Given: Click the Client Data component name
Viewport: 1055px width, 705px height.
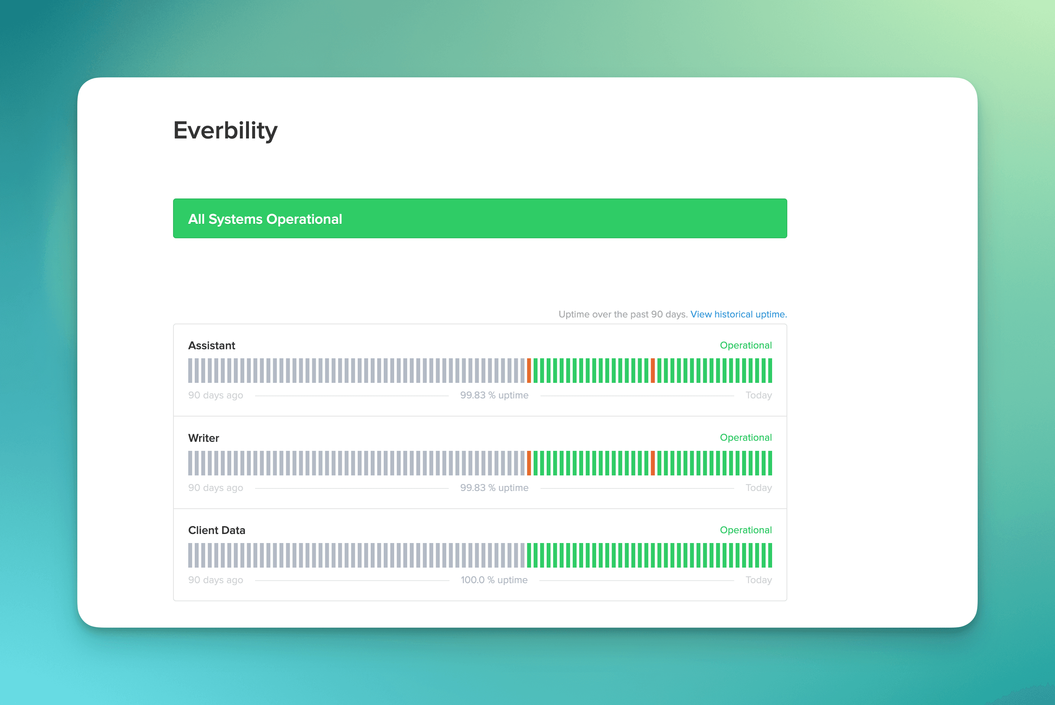Looking at the screenshot, I should point(216,530).
